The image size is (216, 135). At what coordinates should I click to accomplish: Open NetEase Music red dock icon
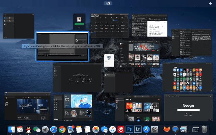(121, 129)
